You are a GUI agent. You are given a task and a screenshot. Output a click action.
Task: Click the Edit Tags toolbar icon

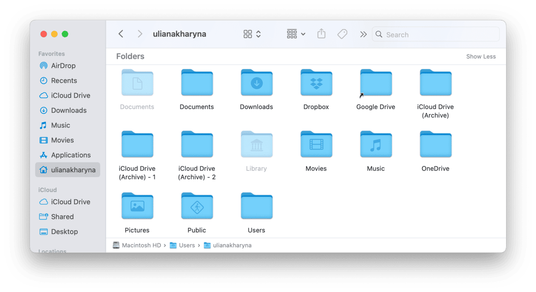point(342,34)
